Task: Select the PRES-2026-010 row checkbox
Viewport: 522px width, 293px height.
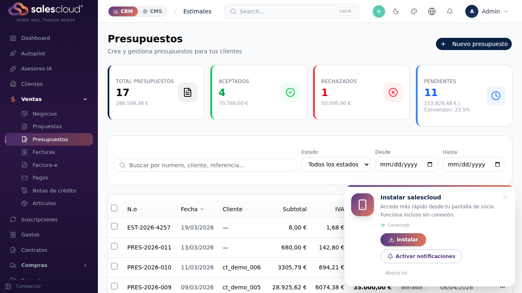Action: 114,266
